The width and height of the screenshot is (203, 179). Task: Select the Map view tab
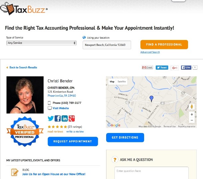pos(112,82)
